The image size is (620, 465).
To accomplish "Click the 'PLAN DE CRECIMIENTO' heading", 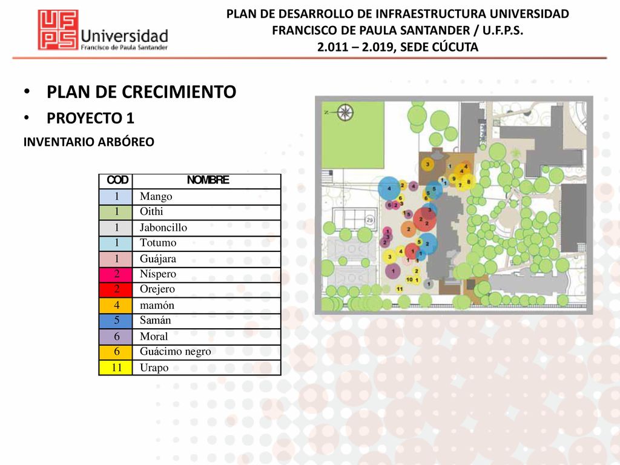I will pos(141,92).
